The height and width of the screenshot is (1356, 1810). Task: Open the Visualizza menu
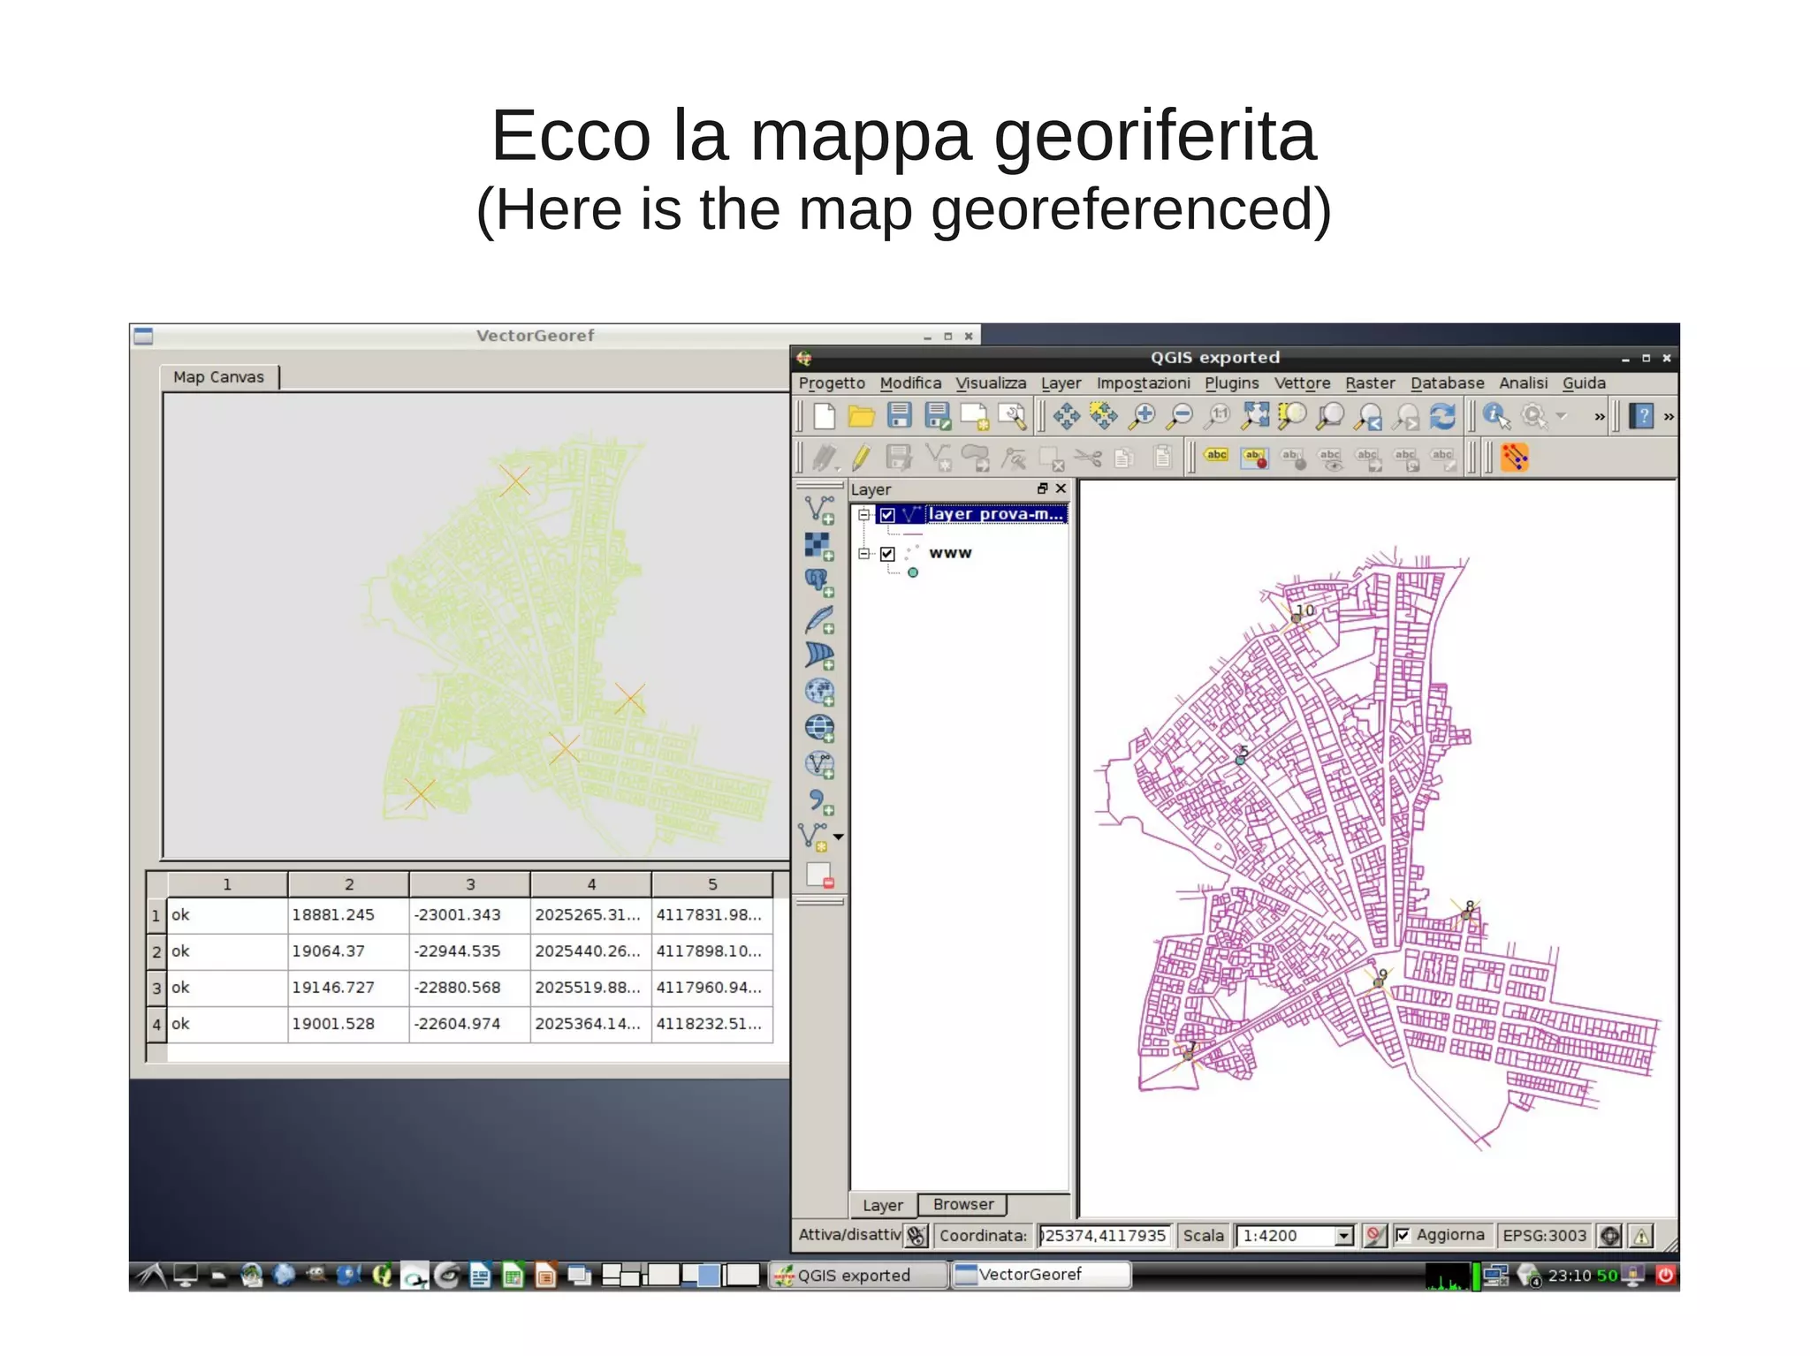[991, 383]
